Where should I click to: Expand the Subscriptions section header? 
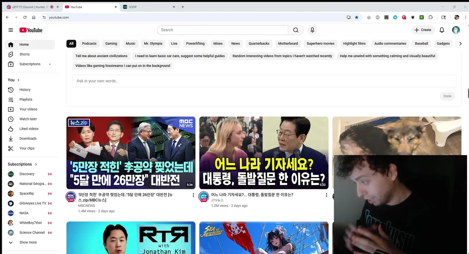coord(23,164)
